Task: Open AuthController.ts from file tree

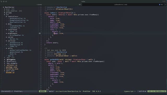Action: point(17,18)
